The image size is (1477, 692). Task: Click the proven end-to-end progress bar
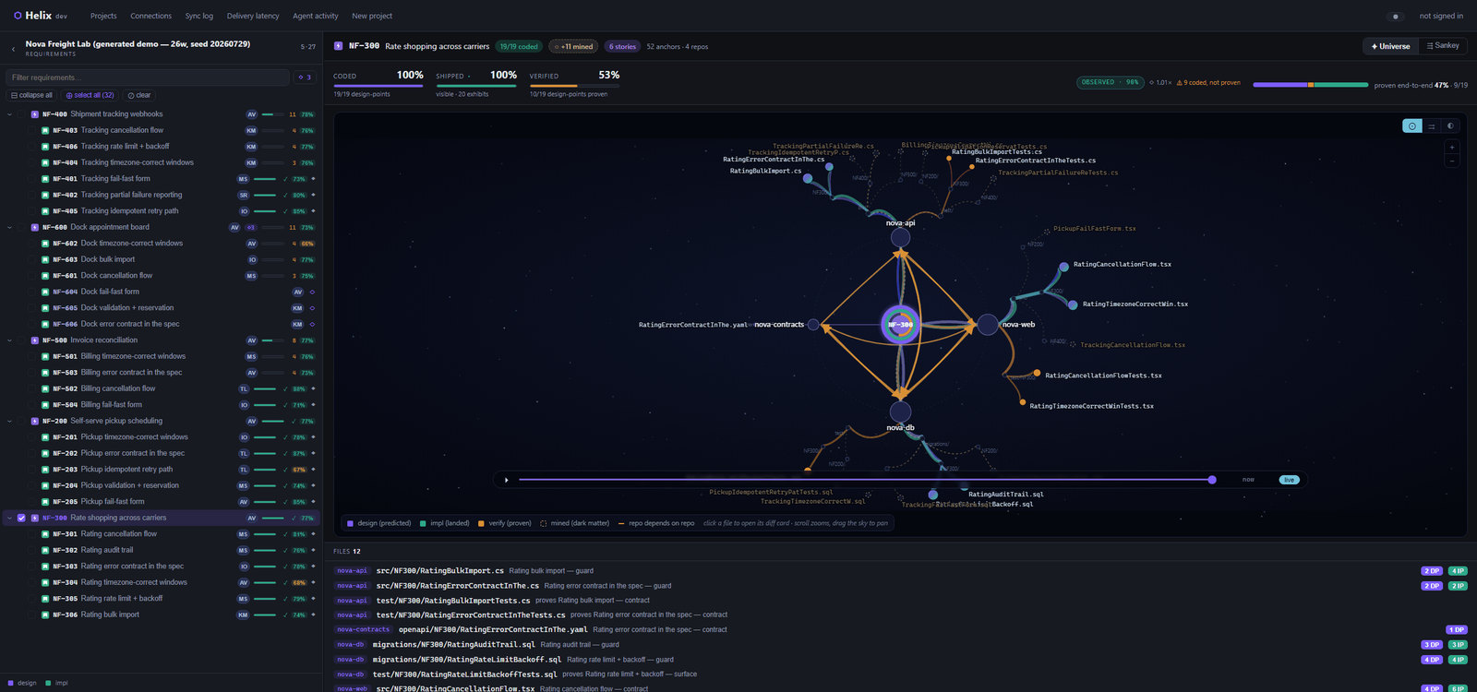1310,85
